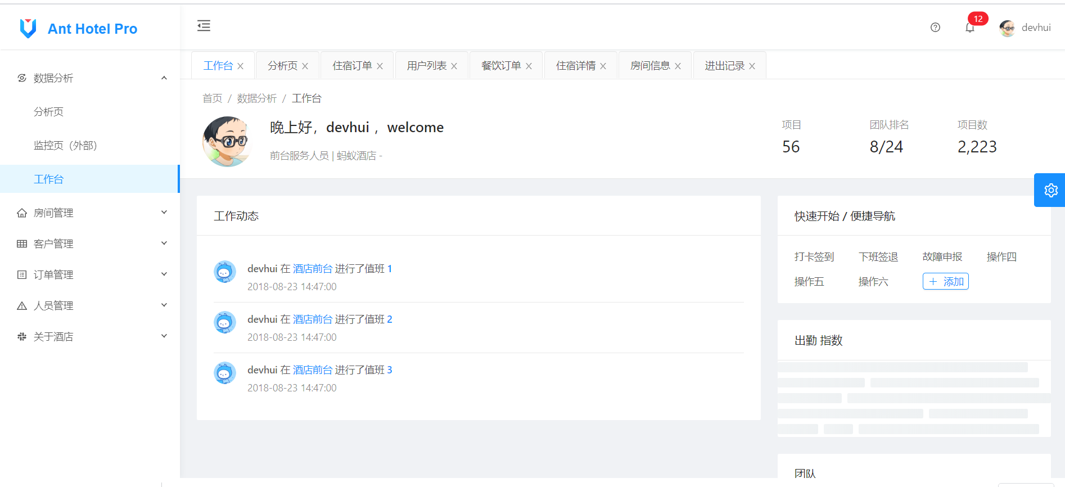Click the 数据分析 dashboard icon
This screenshot has width=1065, height=487.
click(22, 78)
